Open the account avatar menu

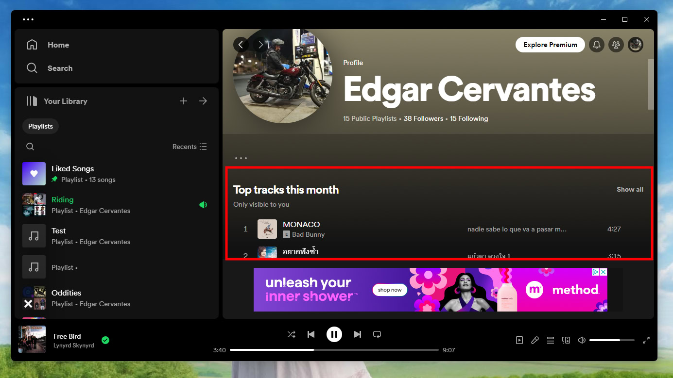[636, 45]
